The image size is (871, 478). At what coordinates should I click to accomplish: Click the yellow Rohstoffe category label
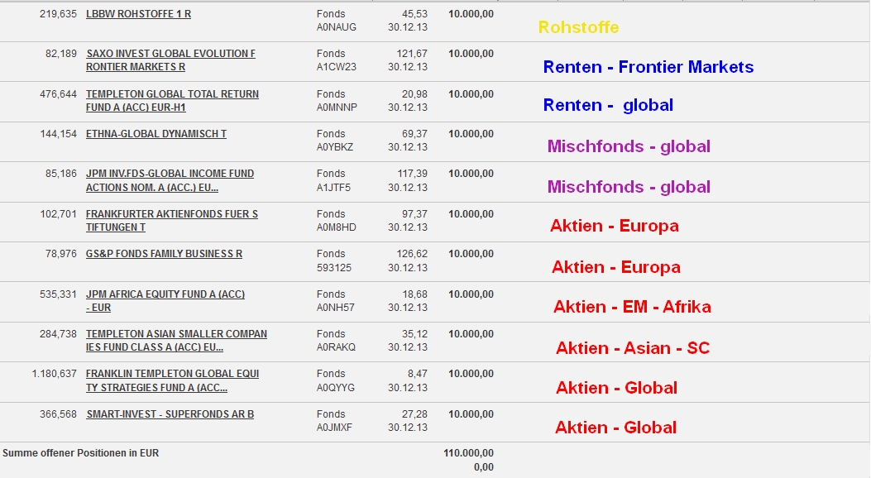coord(578,27)
